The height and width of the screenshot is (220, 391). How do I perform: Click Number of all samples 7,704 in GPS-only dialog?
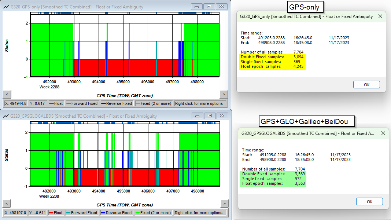tap(299, 52)
